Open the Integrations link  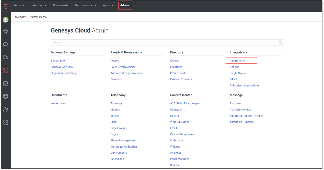click(237, 60)
